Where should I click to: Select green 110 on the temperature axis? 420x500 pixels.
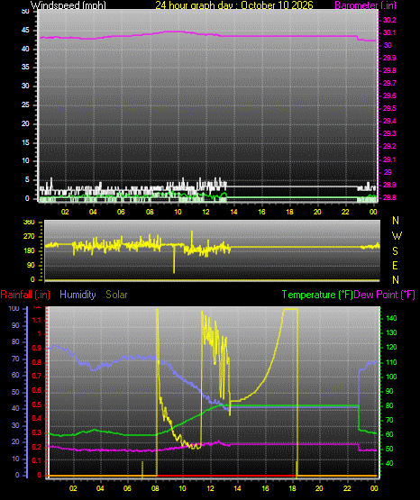pos(391,362)
